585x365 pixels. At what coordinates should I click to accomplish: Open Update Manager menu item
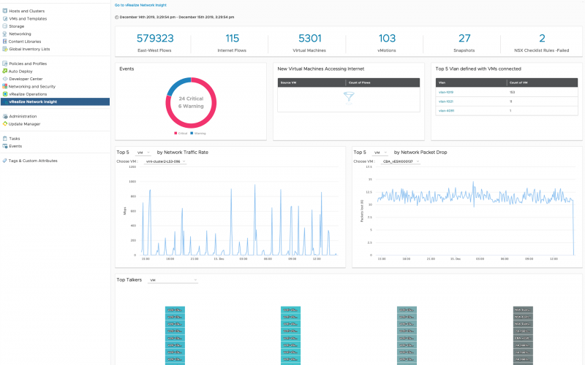[24, 124]
